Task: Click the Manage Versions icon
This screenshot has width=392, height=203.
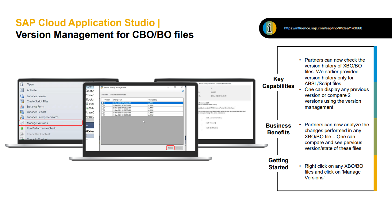Action: coord(22,123)
